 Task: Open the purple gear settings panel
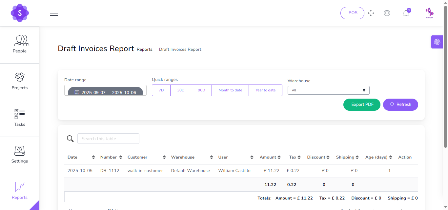[437, 42]
